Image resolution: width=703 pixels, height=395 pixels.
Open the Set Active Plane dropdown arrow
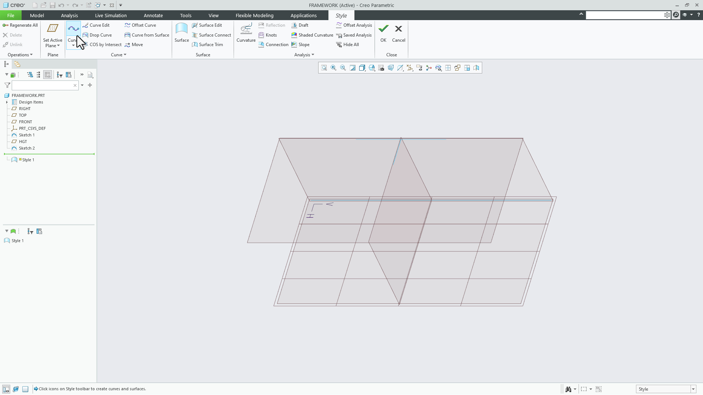(58, 46)
